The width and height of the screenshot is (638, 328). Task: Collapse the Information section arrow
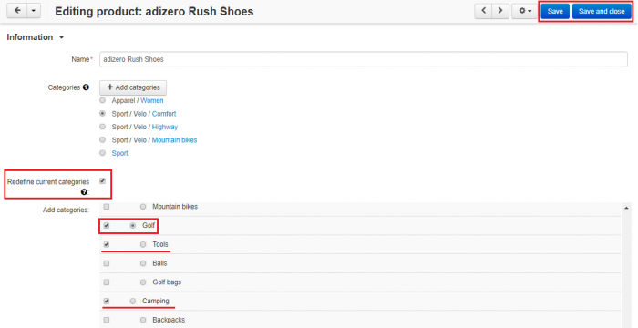tap(61, 37)
